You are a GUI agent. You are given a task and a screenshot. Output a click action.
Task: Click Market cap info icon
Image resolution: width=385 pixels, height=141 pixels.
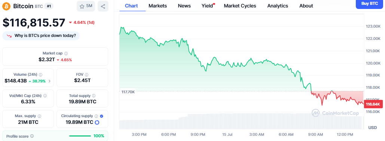coord(66,53)
